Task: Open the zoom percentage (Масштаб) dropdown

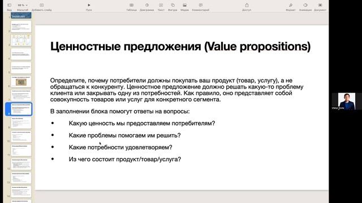Action: pos(23,5)
